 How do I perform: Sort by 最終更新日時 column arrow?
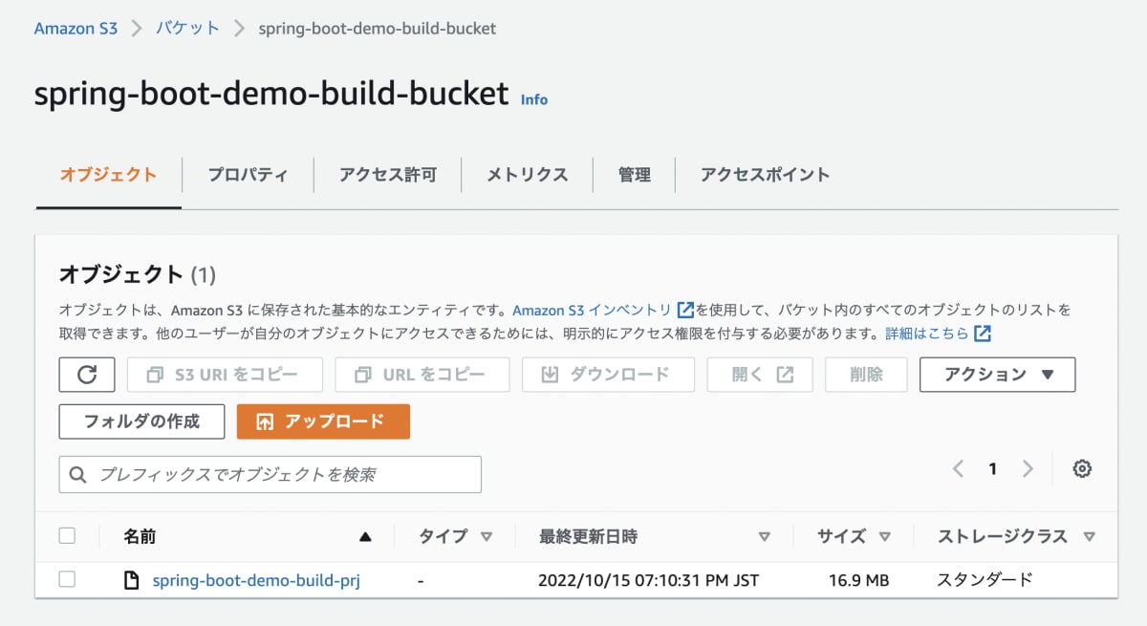click(764, 537)
